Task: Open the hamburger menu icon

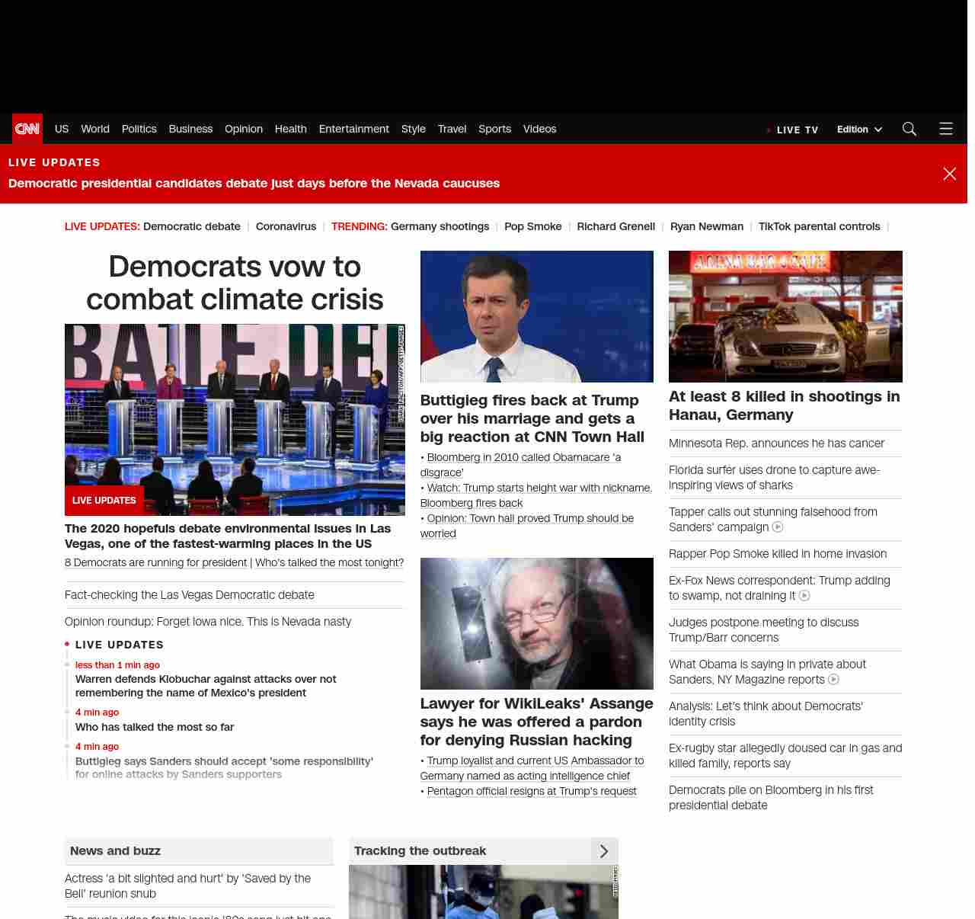Action: [945, 129]
